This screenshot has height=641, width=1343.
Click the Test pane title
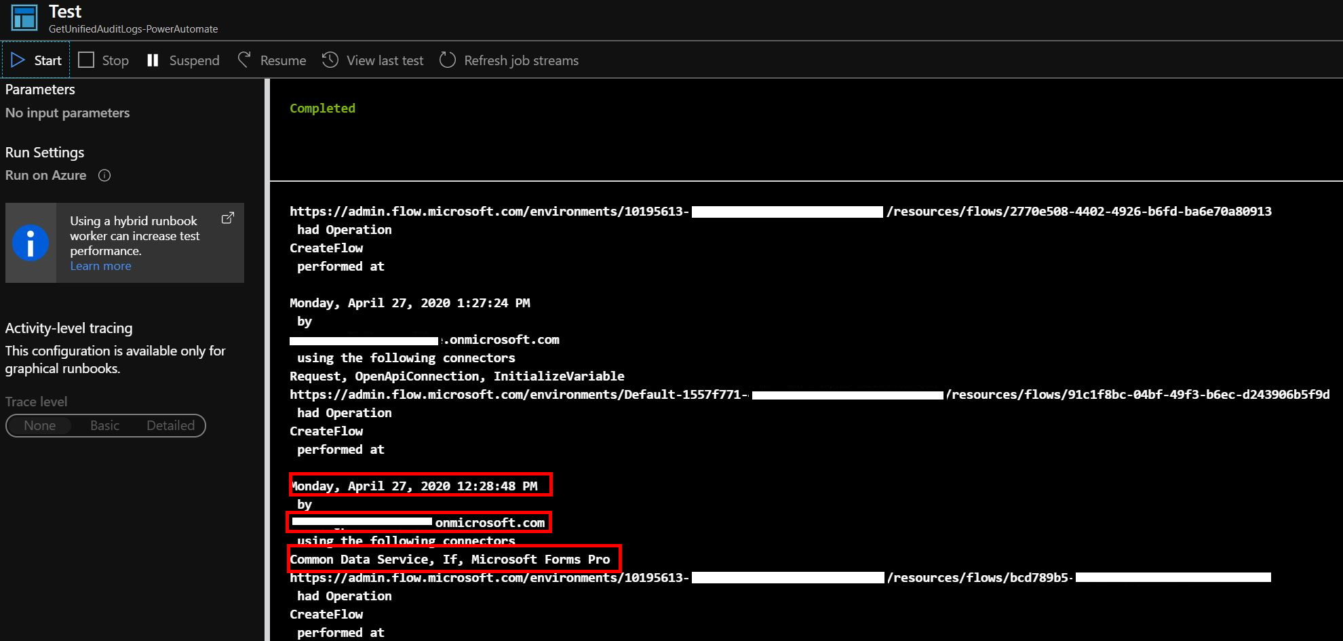tap(65, 12)
